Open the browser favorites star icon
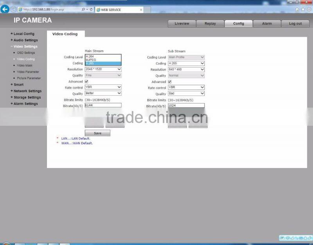The image size is (313, 245). click(302, 9)
